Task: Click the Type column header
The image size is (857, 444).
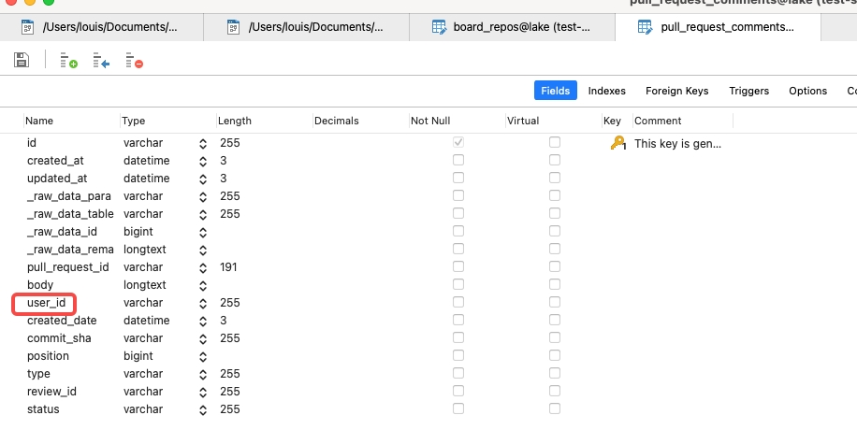Action: [x=134, y=121]
